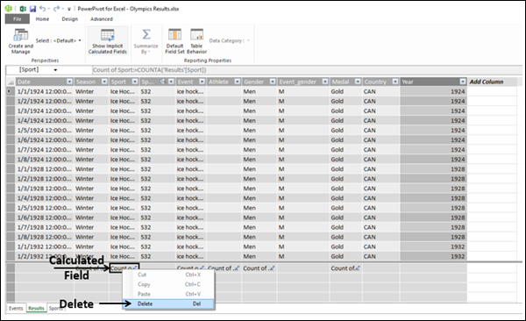The height and width of the screenshot is (321, 526).
Task: Click the date cell 1/8/1928
Action: [45, 237]
